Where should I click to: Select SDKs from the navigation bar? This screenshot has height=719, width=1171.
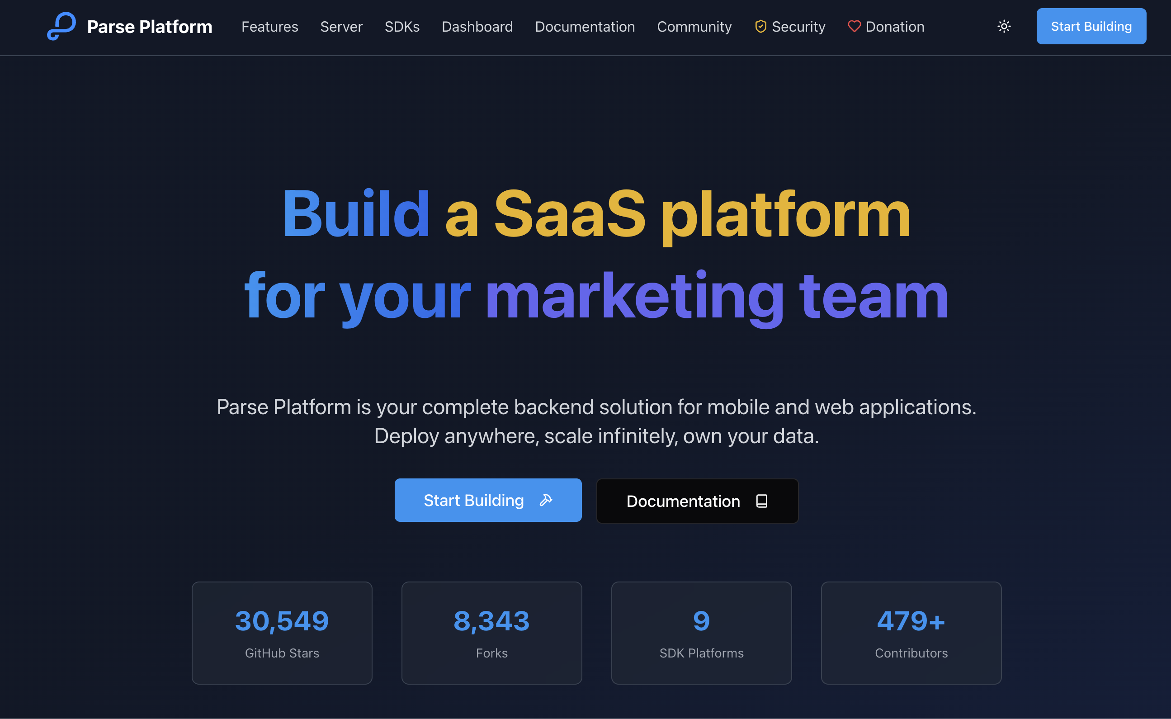click(402, 27)
